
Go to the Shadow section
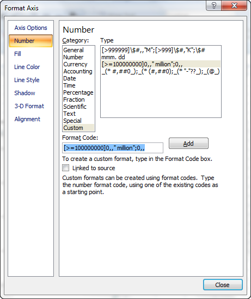click(x=25, y=93)
